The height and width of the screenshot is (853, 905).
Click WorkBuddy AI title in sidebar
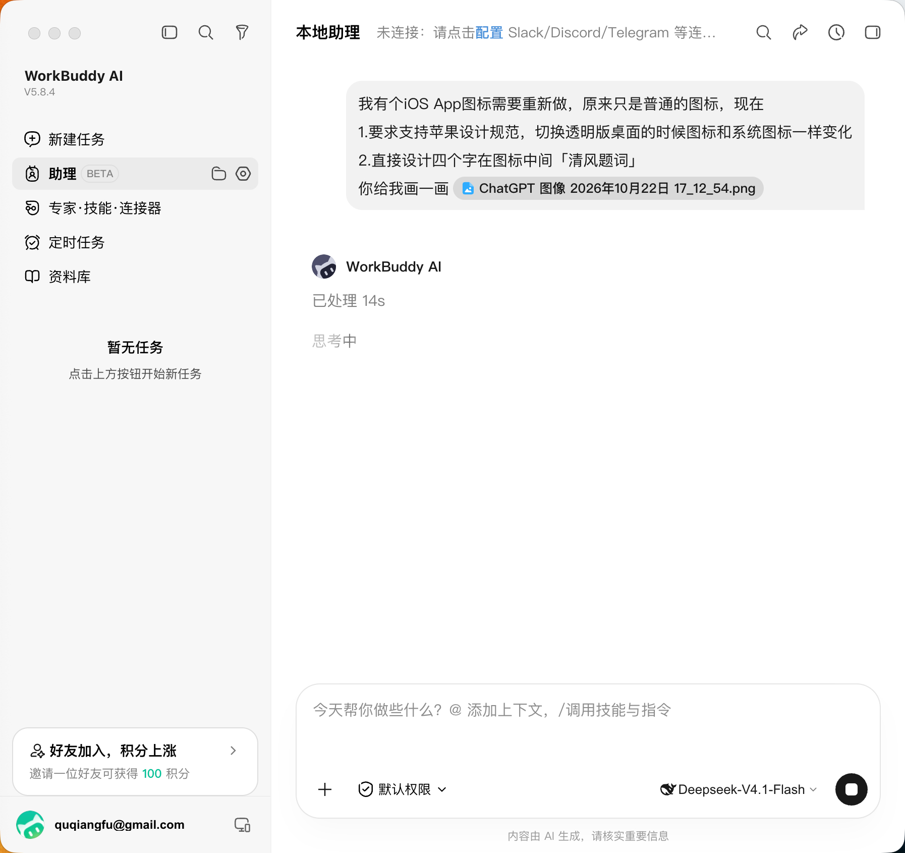click(x=74, y=76)
